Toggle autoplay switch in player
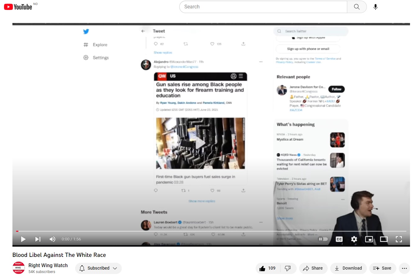Image resolution: width=415 pixels, height=278 pixels. pyautogui.click(x=323, y=239)
